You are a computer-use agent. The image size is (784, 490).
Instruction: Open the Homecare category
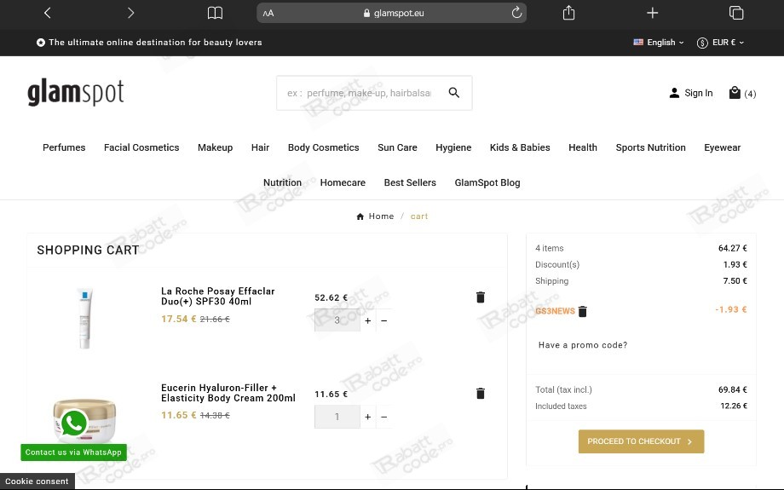pos(343,182)
